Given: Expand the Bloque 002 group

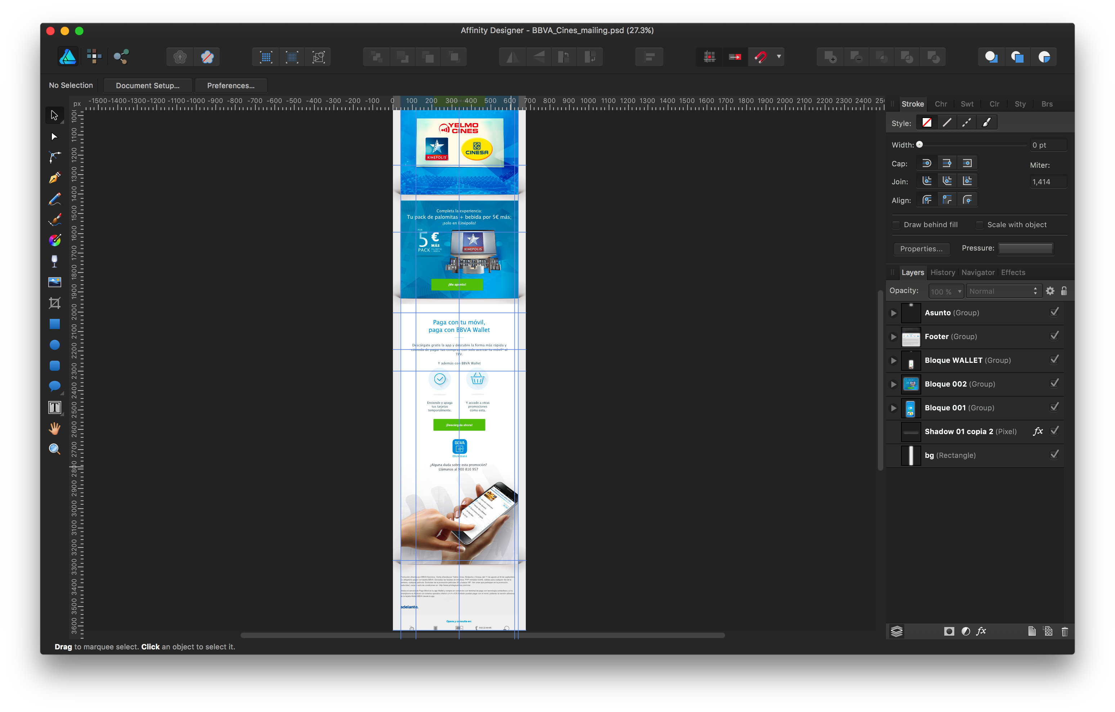Looking at the screenshot, I should pos(894,384).
